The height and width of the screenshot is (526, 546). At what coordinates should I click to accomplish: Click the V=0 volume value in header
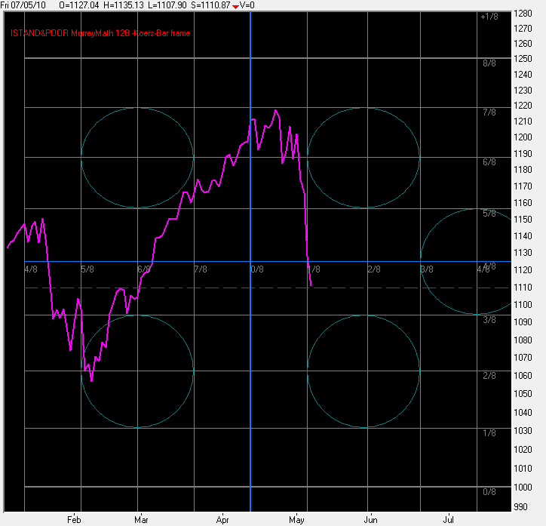(251, 5)
